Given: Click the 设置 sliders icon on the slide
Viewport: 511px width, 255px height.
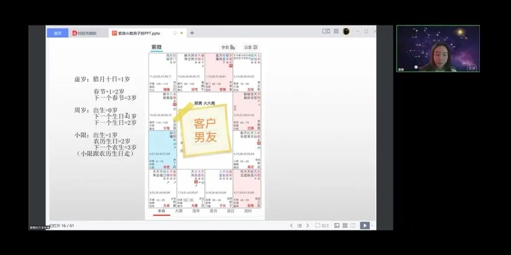Looking at the screenshot, I should click(255, 48).
